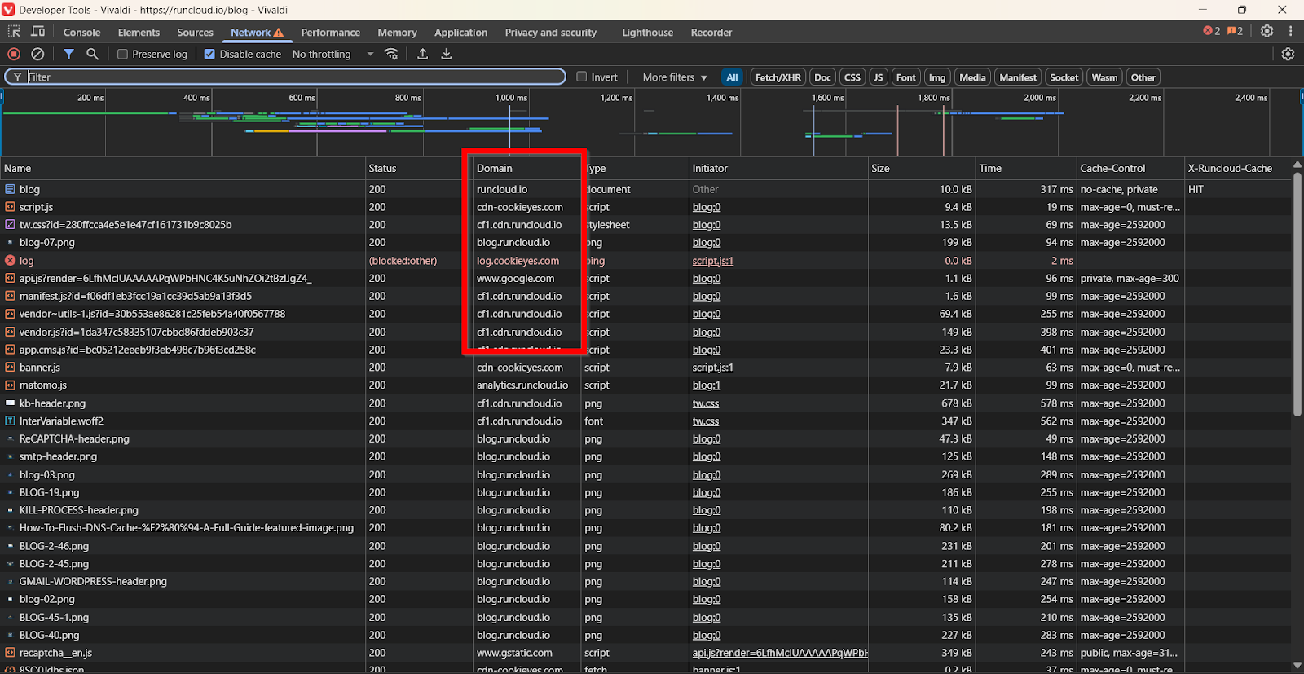Switch to the Console tab
The image size is (1304, 674).
81,33
